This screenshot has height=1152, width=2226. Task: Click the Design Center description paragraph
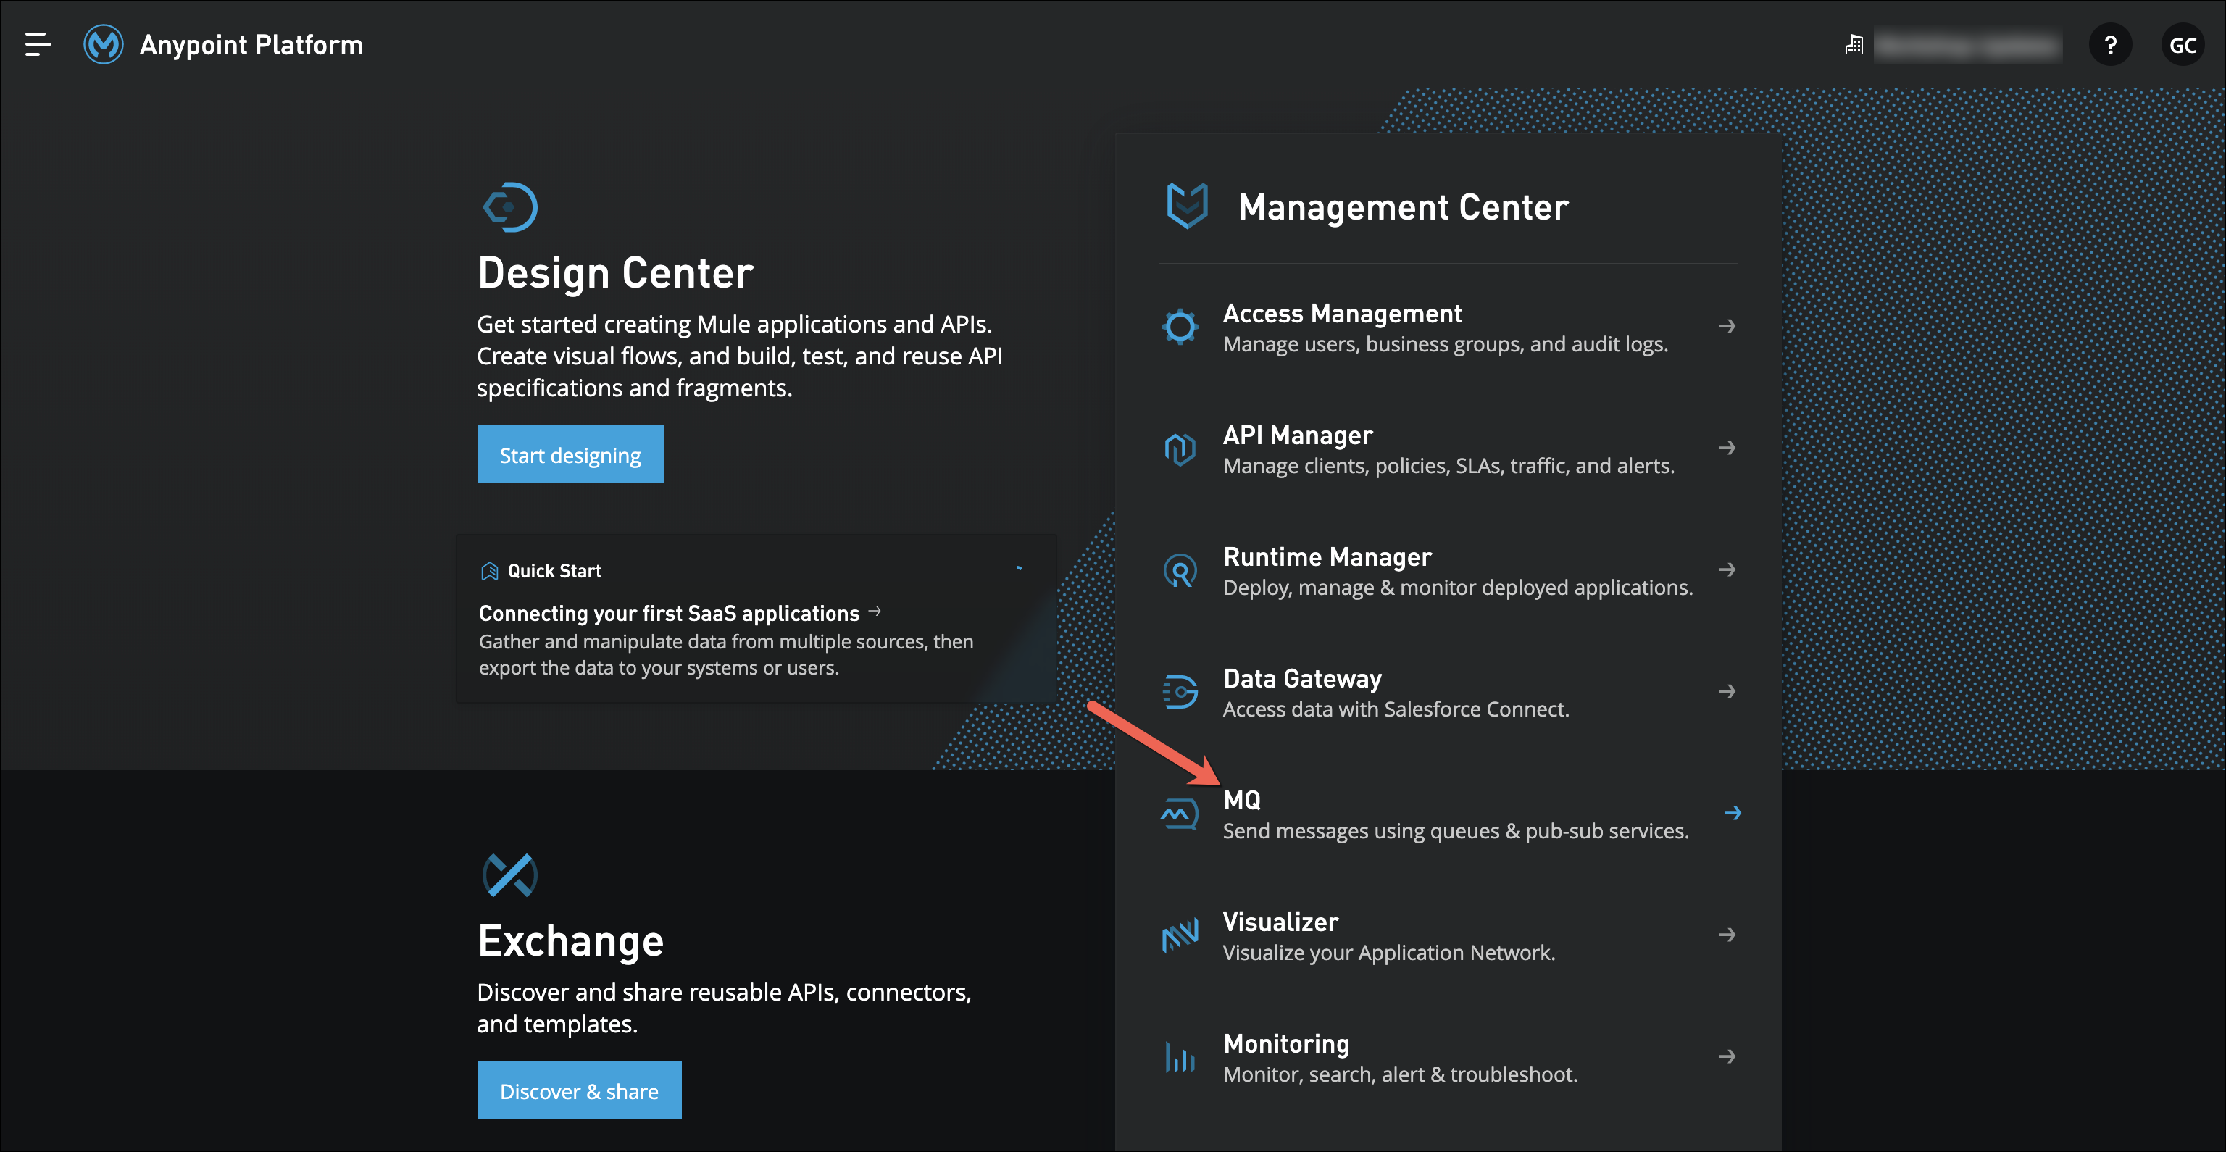(x=740, y=356)
